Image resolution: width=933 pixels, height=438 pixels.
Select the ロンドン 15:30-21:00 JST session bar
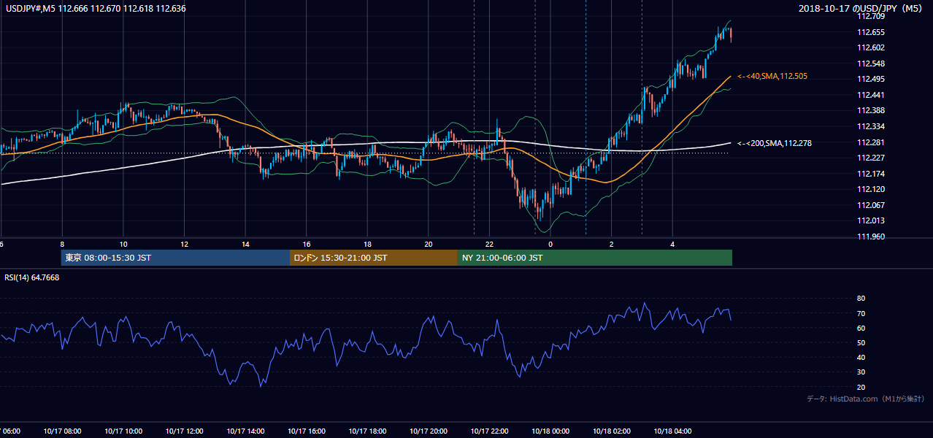pyautogui.click(x=374, y=258)
